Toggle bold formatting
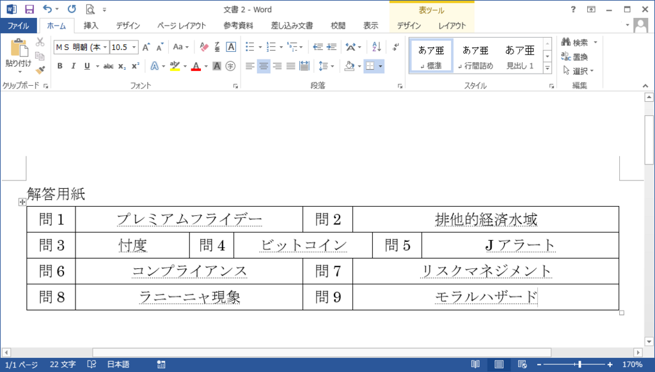 click(60, 65)
